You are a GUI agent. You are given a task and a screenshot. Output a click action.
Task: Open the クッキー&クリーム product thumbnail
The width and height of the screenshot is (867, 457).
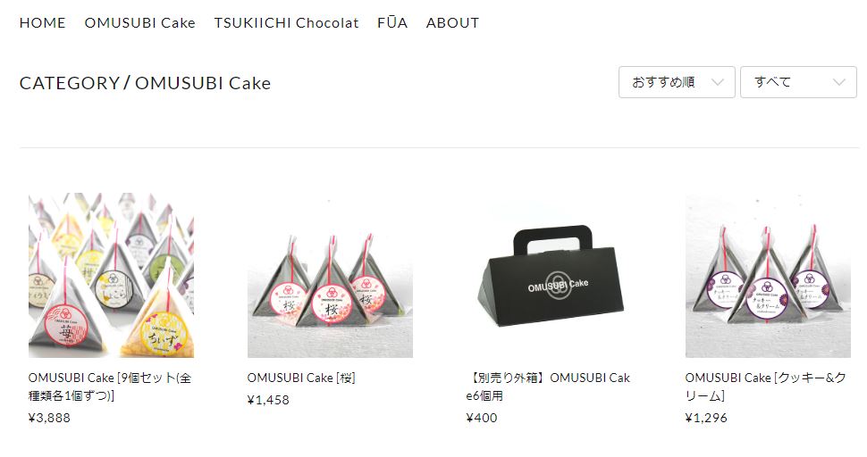pyautogui.click(x=768, y=276)
